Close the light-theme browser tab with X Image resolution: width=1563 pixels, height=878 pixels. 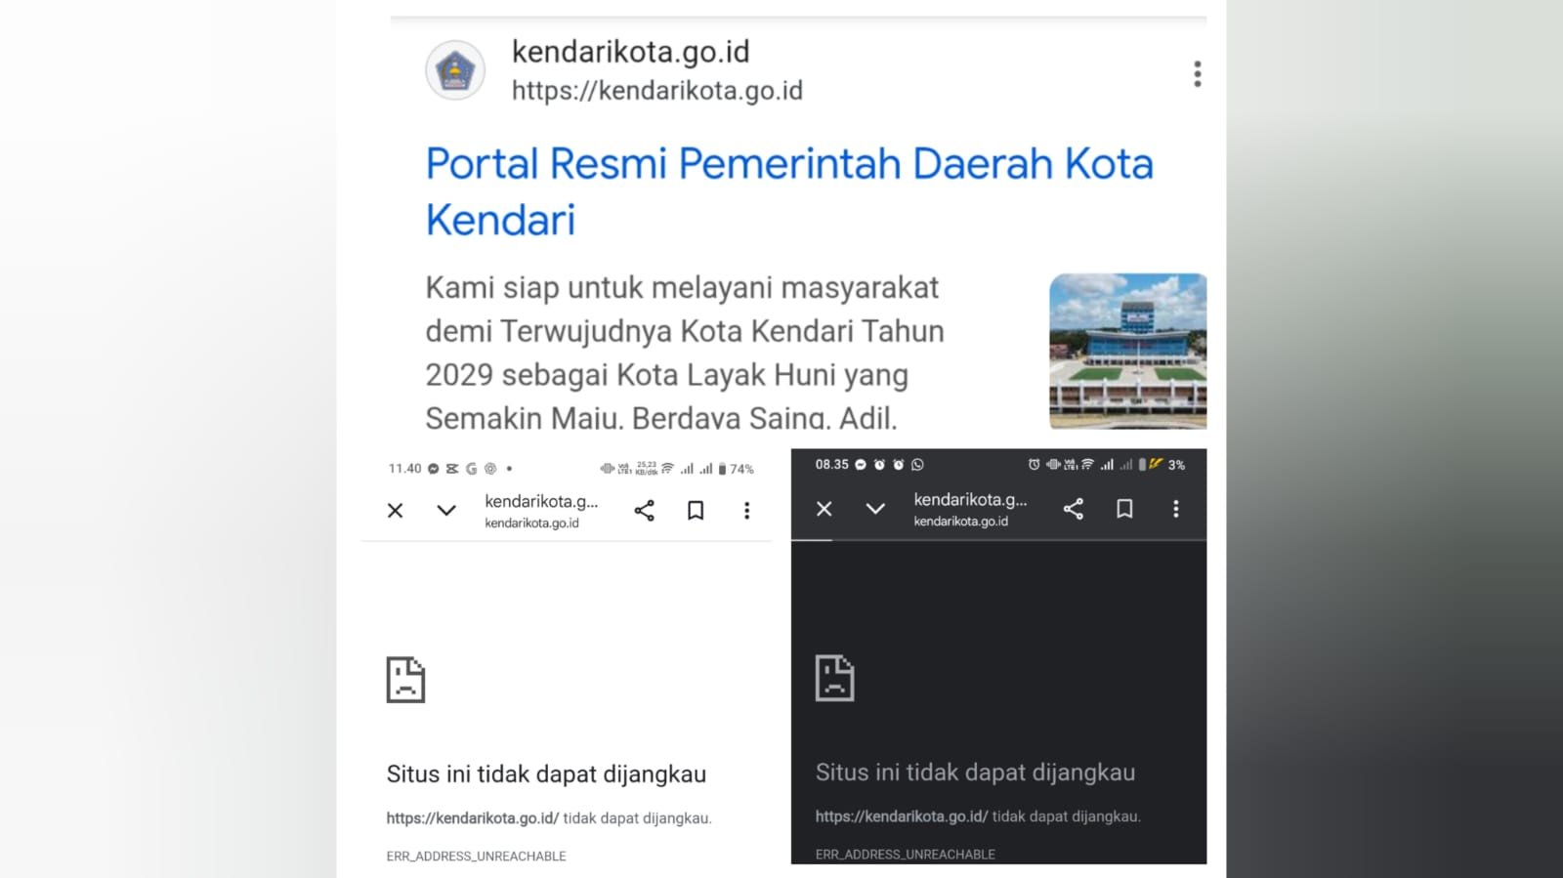(395, 511)
